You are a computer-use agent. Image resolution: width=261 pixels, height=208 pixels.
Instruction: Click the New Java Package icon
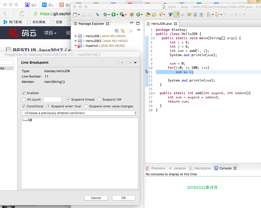point(132,14)
